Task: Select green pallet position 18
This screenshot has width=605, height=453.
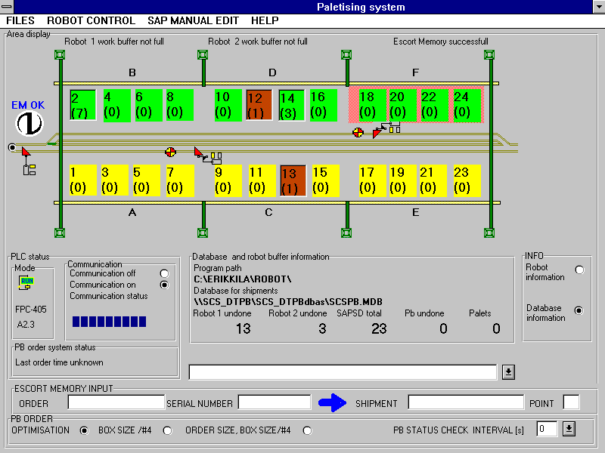Action: click(372, 105)
